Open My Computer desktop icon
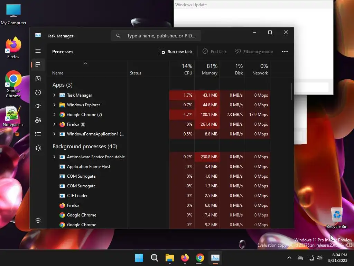This screenshot has height=266, width=354. (13, 14)
